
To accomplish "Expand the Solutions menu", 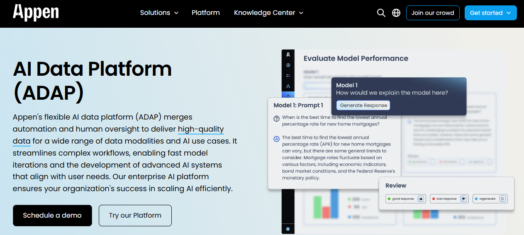I will click(159, 13).
